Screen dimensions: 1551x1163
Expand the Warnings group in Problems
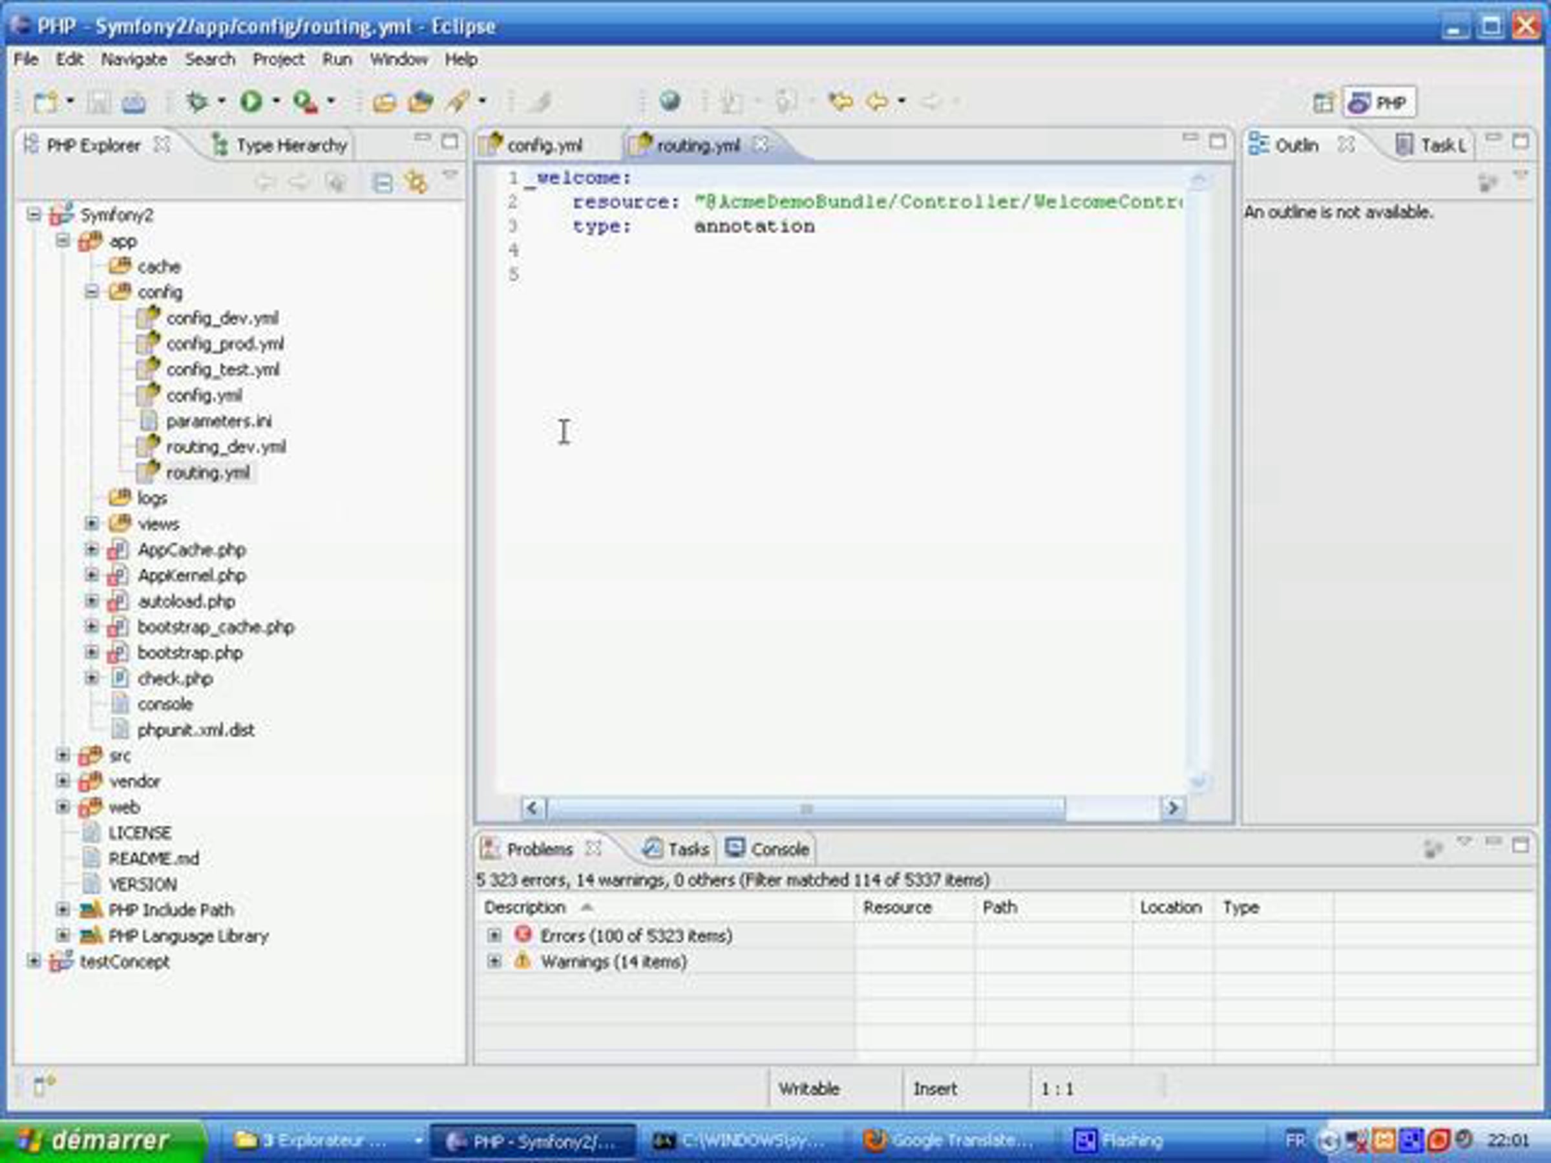[x=494, y=961]
